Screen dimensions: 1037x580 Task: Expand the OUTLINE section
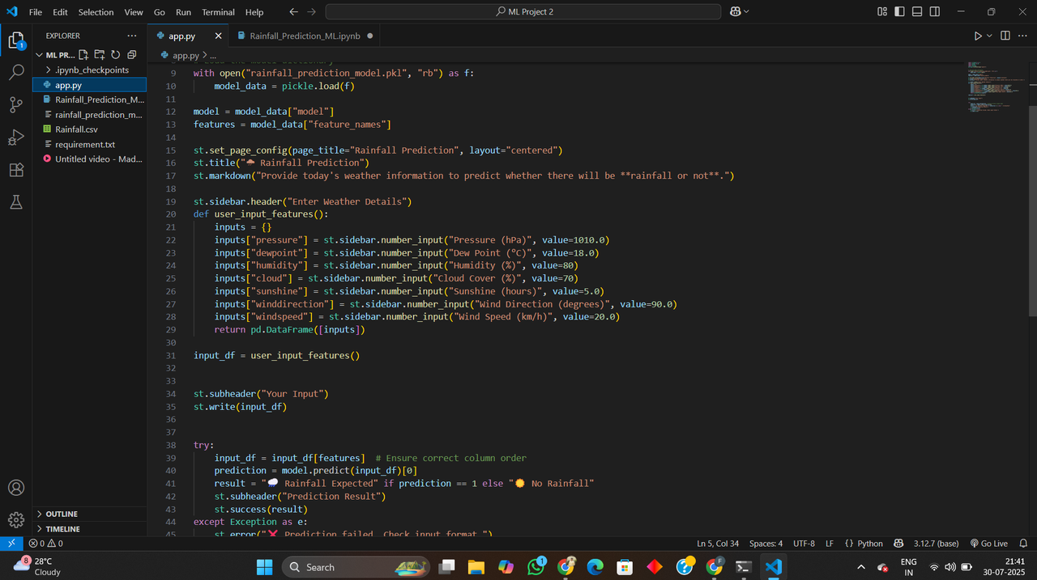[89, 514]
